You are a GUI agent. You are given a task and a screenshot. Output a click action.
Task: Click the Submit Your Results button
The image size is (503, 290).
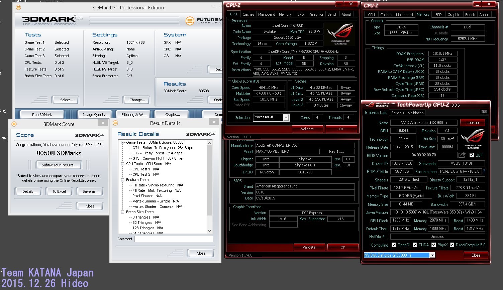(59, 165)
